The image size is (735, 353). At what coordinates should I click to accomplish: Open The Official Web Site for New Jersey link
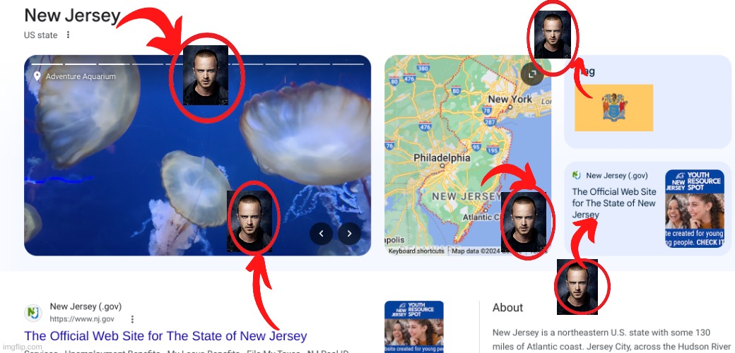pyautogui.click(x=165, y=335)
